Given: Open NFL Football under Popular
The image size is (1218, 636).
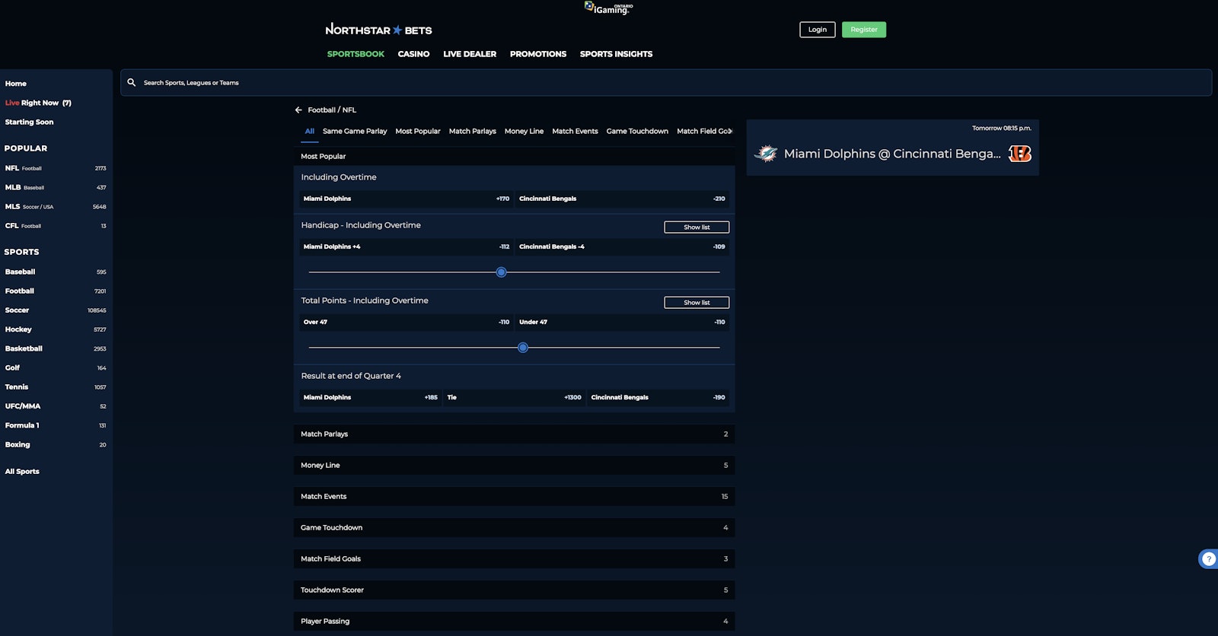Looking at the screenshot, I should [x=56, y=168].
